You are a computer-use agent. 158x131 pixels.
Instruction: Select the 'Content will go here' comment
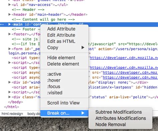43,19
